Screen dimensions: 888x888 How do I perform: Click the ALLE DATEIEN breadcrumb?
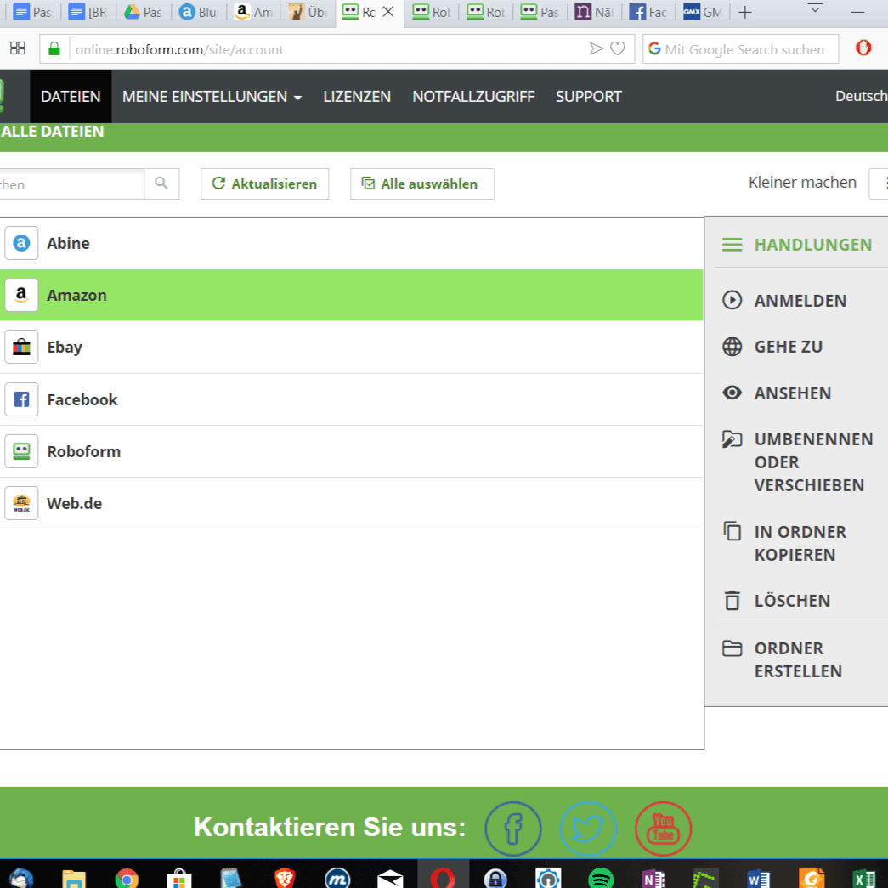(x=52, y=132)
